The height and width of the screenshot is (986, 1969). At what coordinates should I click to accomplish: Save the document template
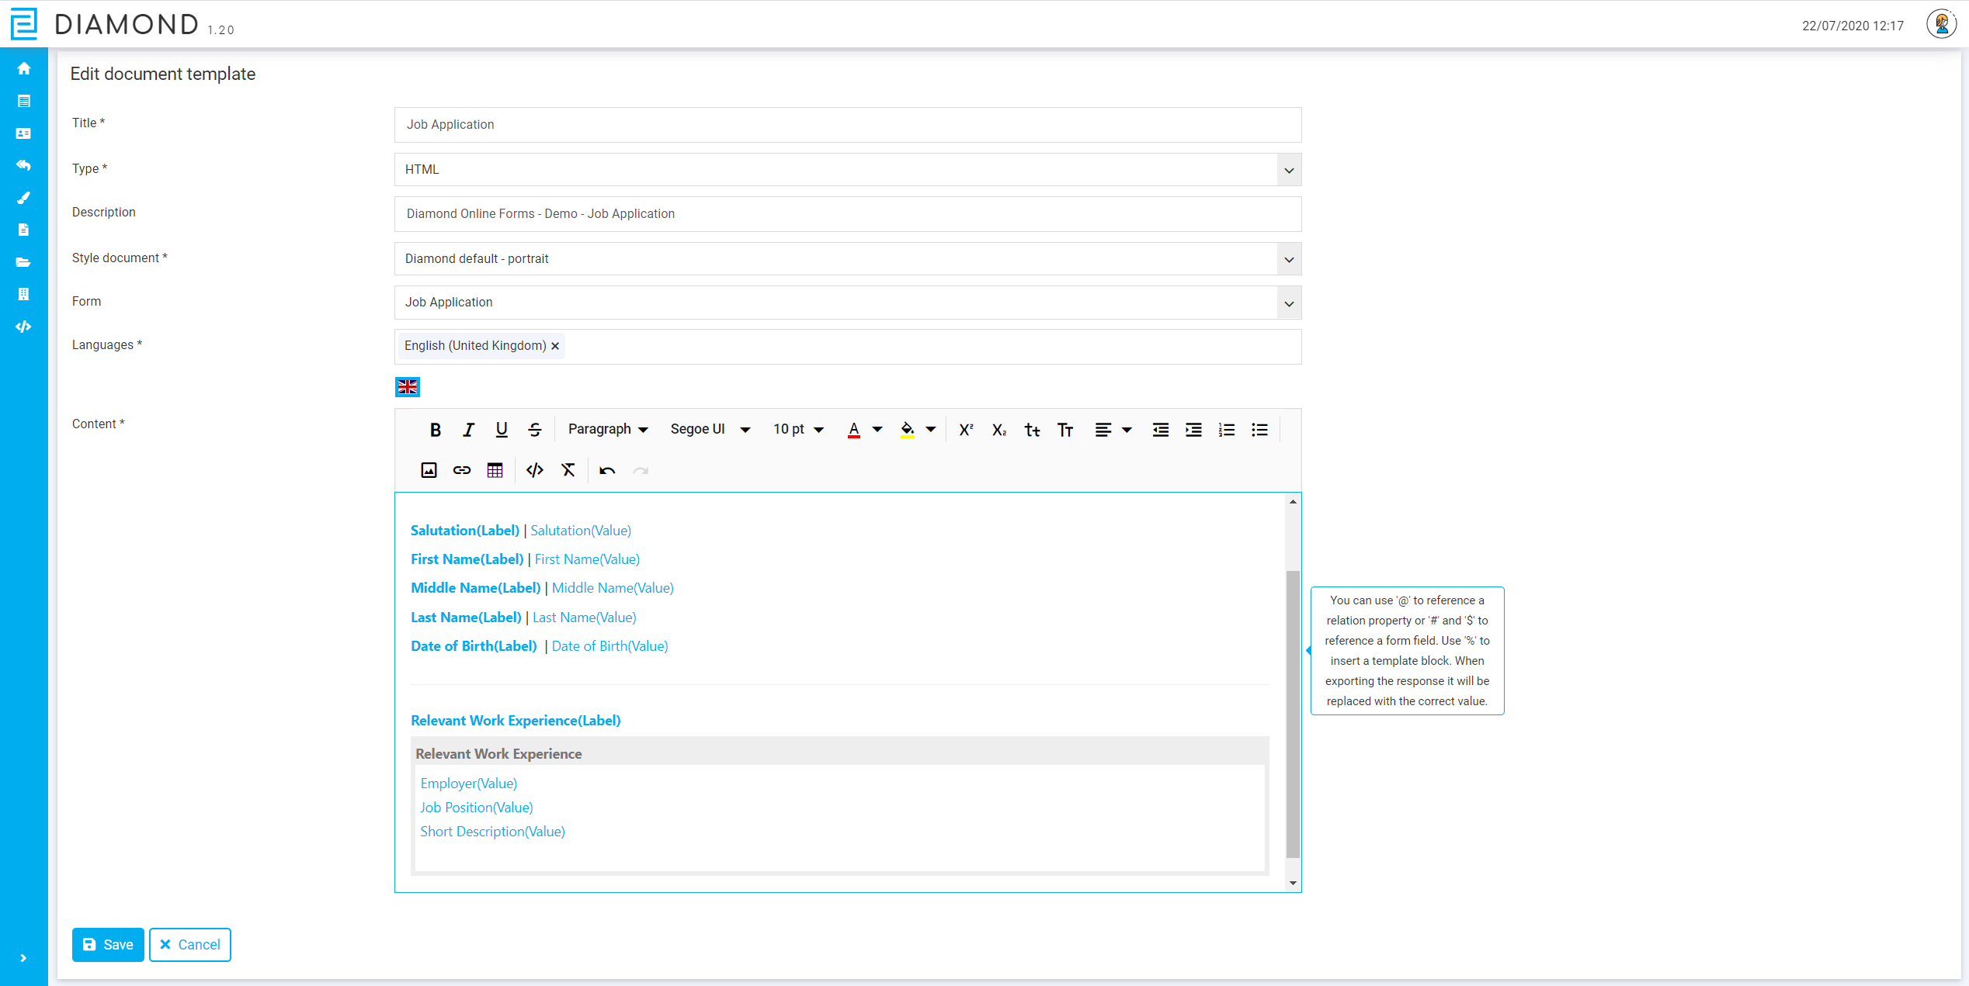coord(107,944)
